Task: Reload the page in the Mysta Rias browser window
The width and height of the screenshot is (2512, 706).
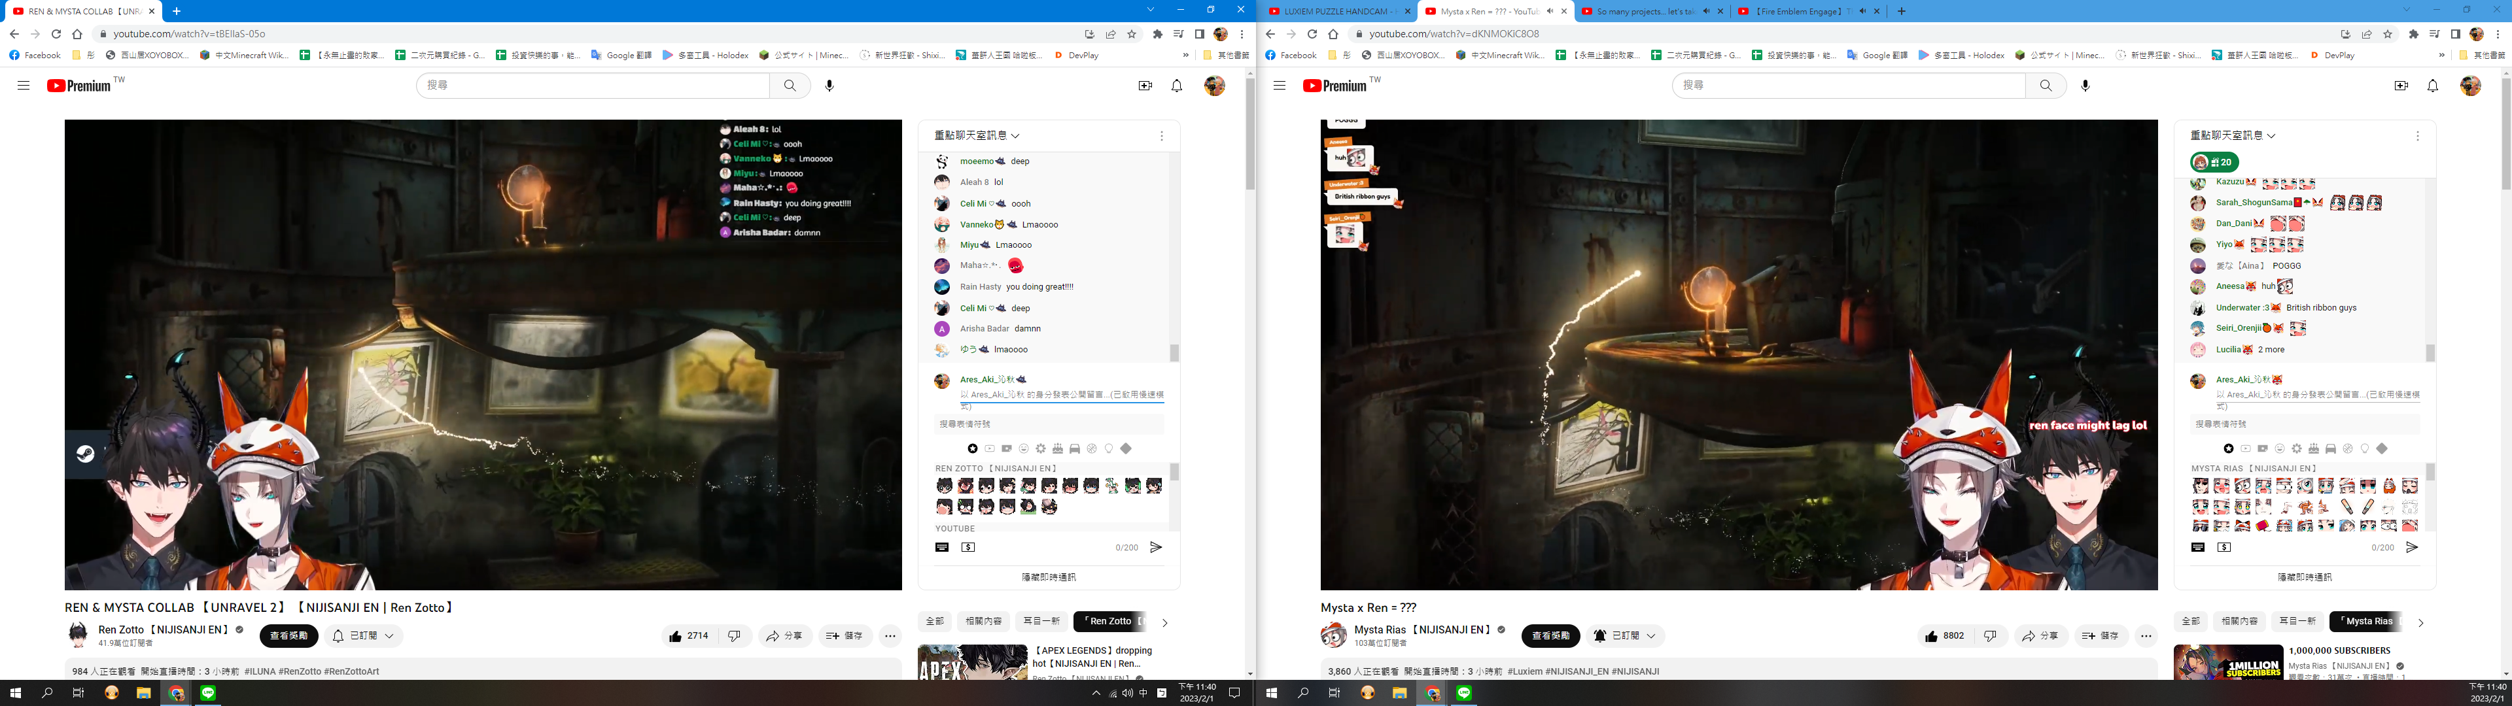Action: [1312, 34]
